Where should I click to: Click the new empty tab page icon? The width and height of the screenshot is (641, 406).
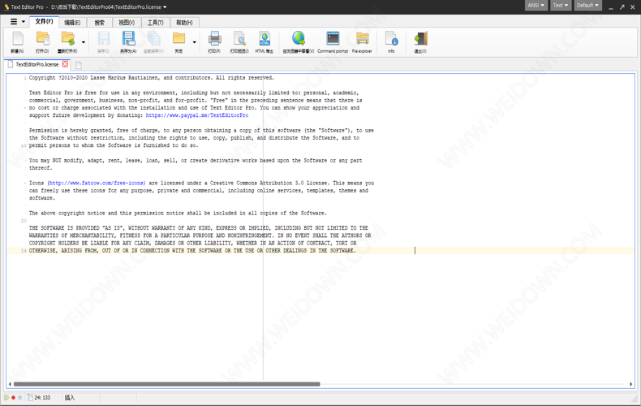pos(79,65)
